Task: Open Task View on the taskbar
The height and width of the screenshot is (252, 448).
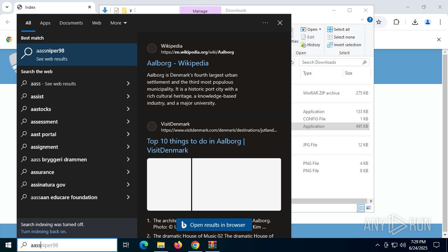Action: [126, 245]
